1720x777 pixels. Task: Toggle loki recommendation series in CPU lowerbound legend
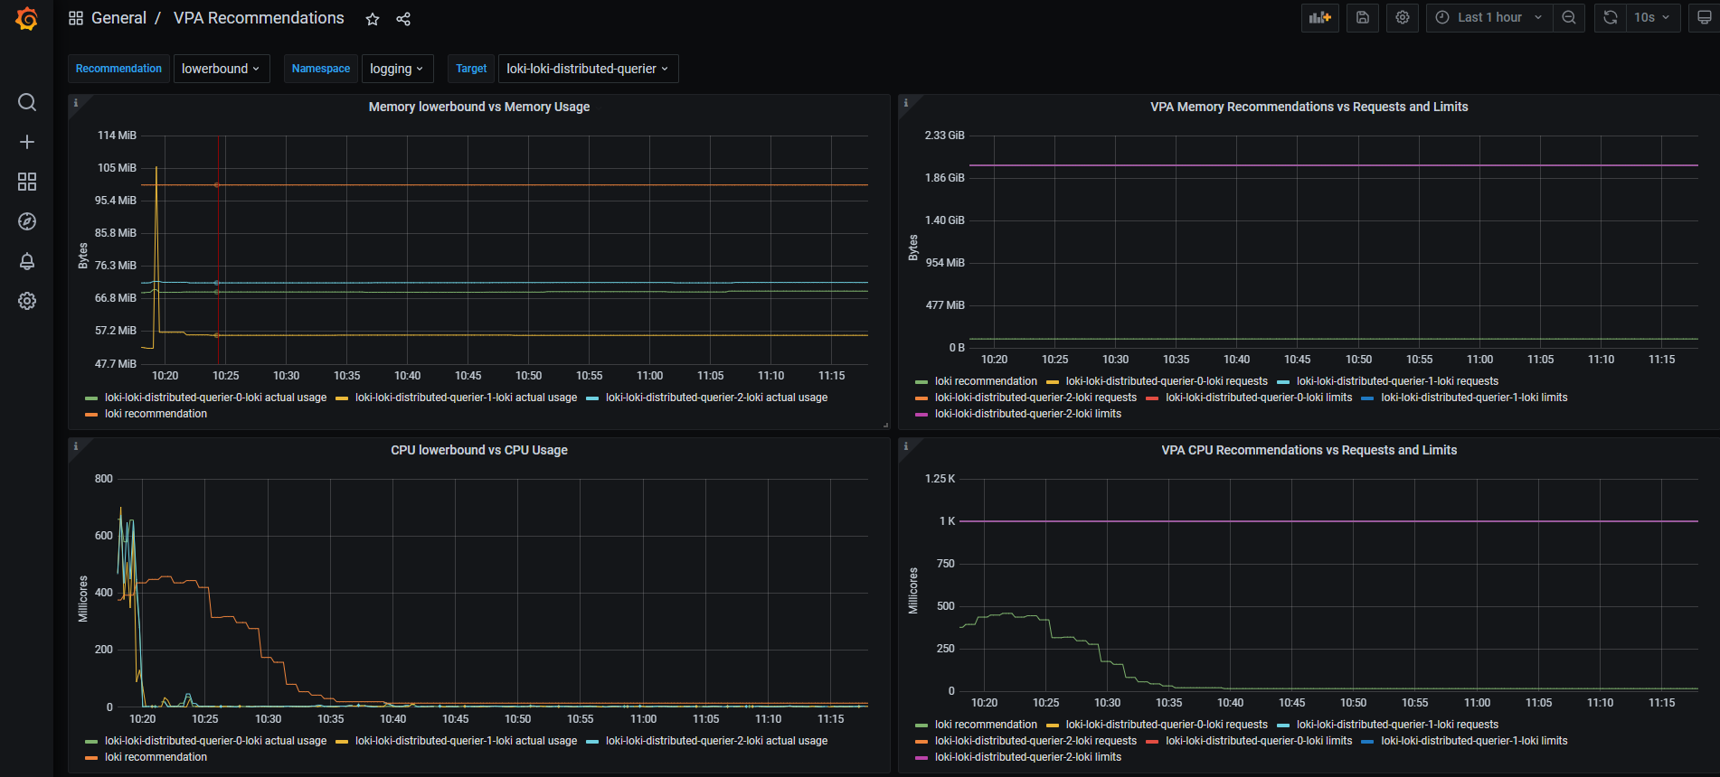pyautogui.click(x=156, y=757)
